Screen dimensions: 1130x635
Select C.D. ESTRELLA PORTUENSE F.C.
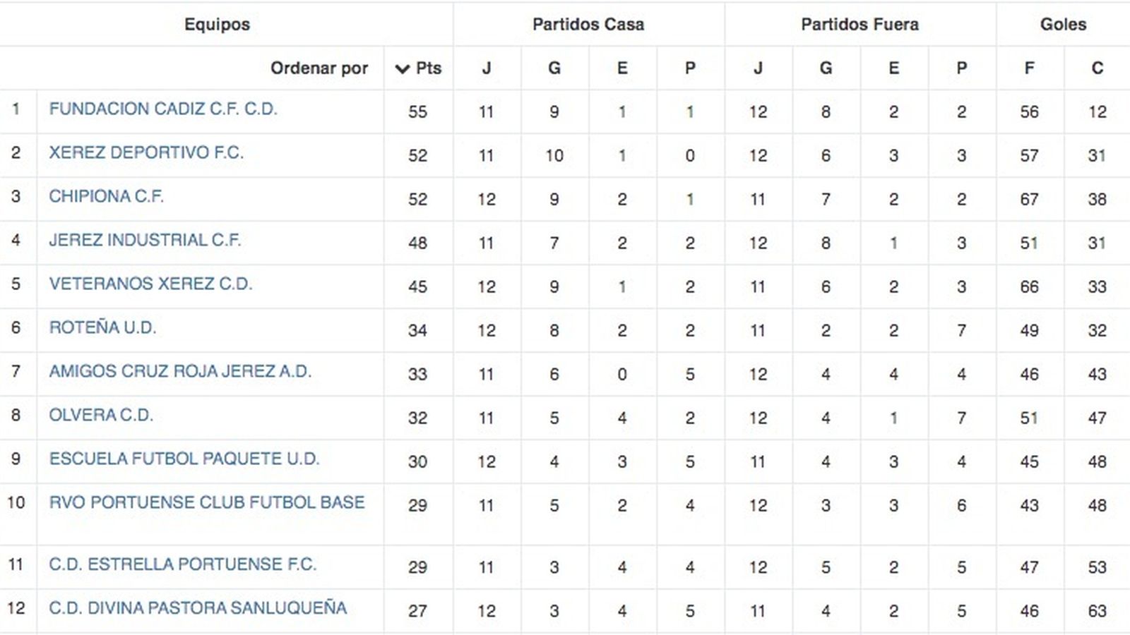[182, 565]
